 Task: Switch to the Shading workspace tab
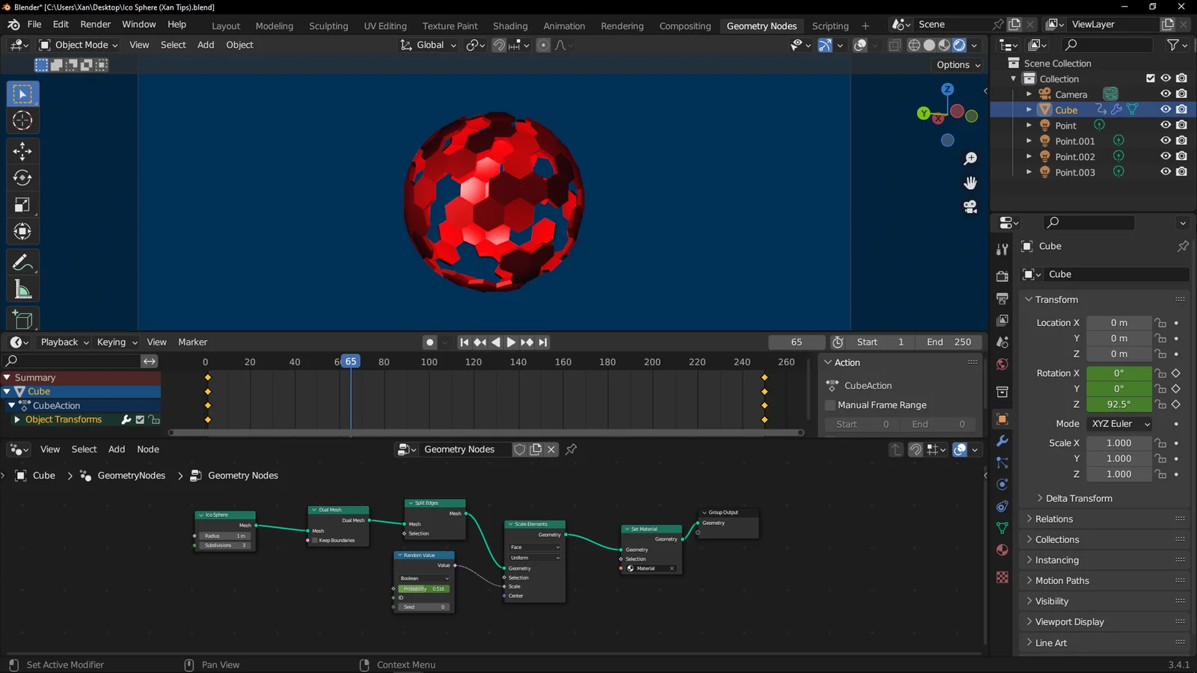(x=510, y=25)
